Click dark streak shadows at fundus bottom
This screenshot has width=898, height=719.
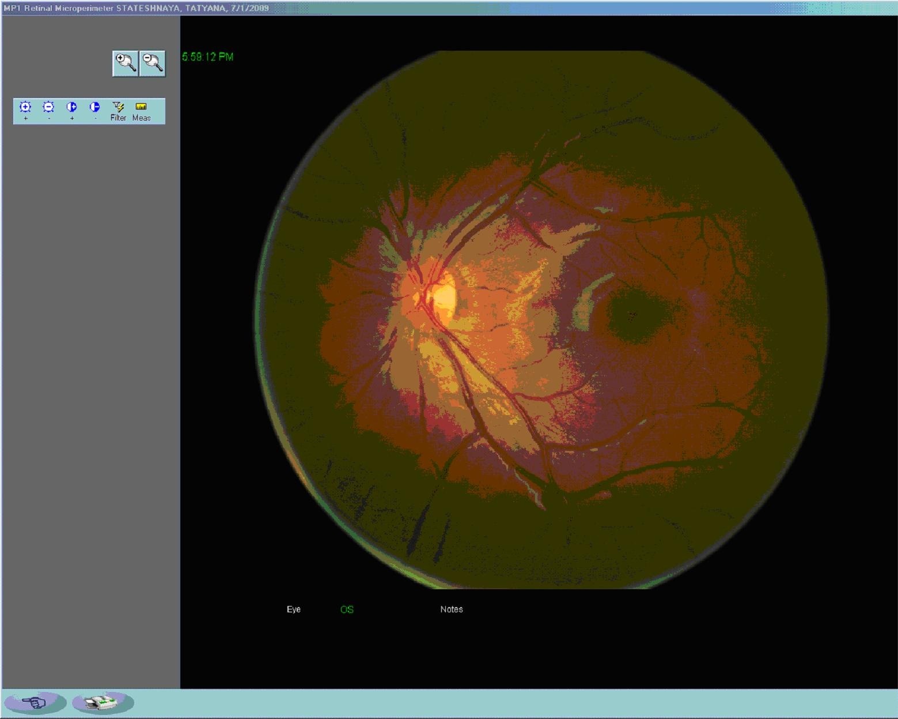click(426, 528)
